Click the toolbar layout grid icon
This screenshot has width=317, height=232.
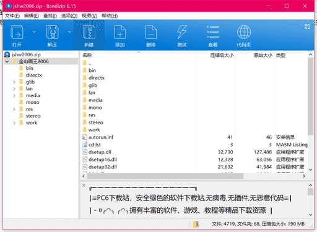[307, 27]
